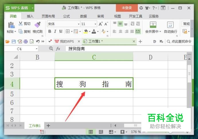
Task: Open the 插入 ribbon tab
Action: [30, 16]
